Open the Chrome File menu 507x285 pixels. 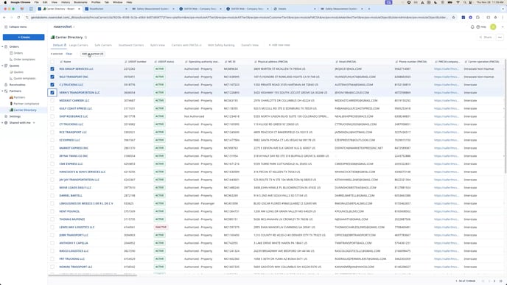pos(37,2)
